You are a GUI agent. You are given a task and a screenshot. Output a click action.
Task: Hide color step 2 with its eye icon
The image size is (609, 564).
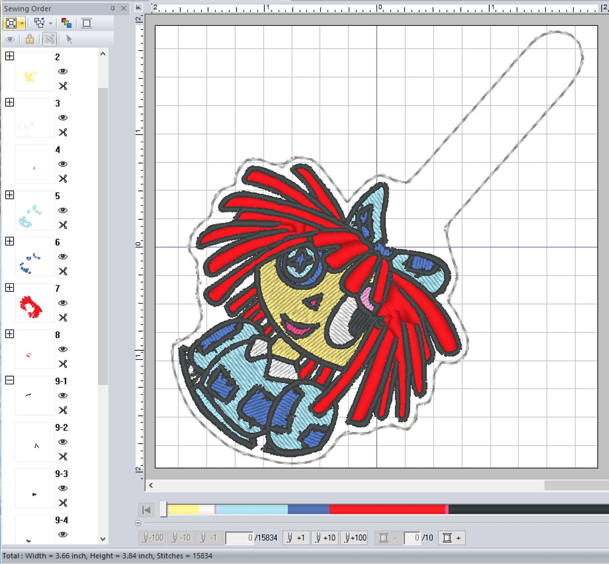pos(63,72)
